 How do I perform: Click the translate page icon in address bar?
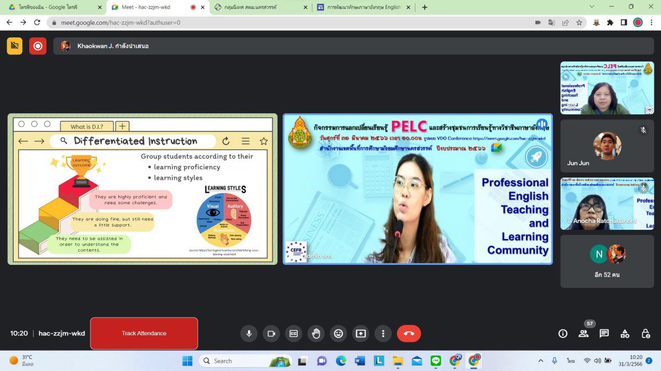tap(551, 23)
